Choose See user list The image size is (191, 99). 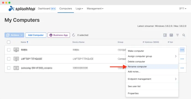[x=152, y=86]
